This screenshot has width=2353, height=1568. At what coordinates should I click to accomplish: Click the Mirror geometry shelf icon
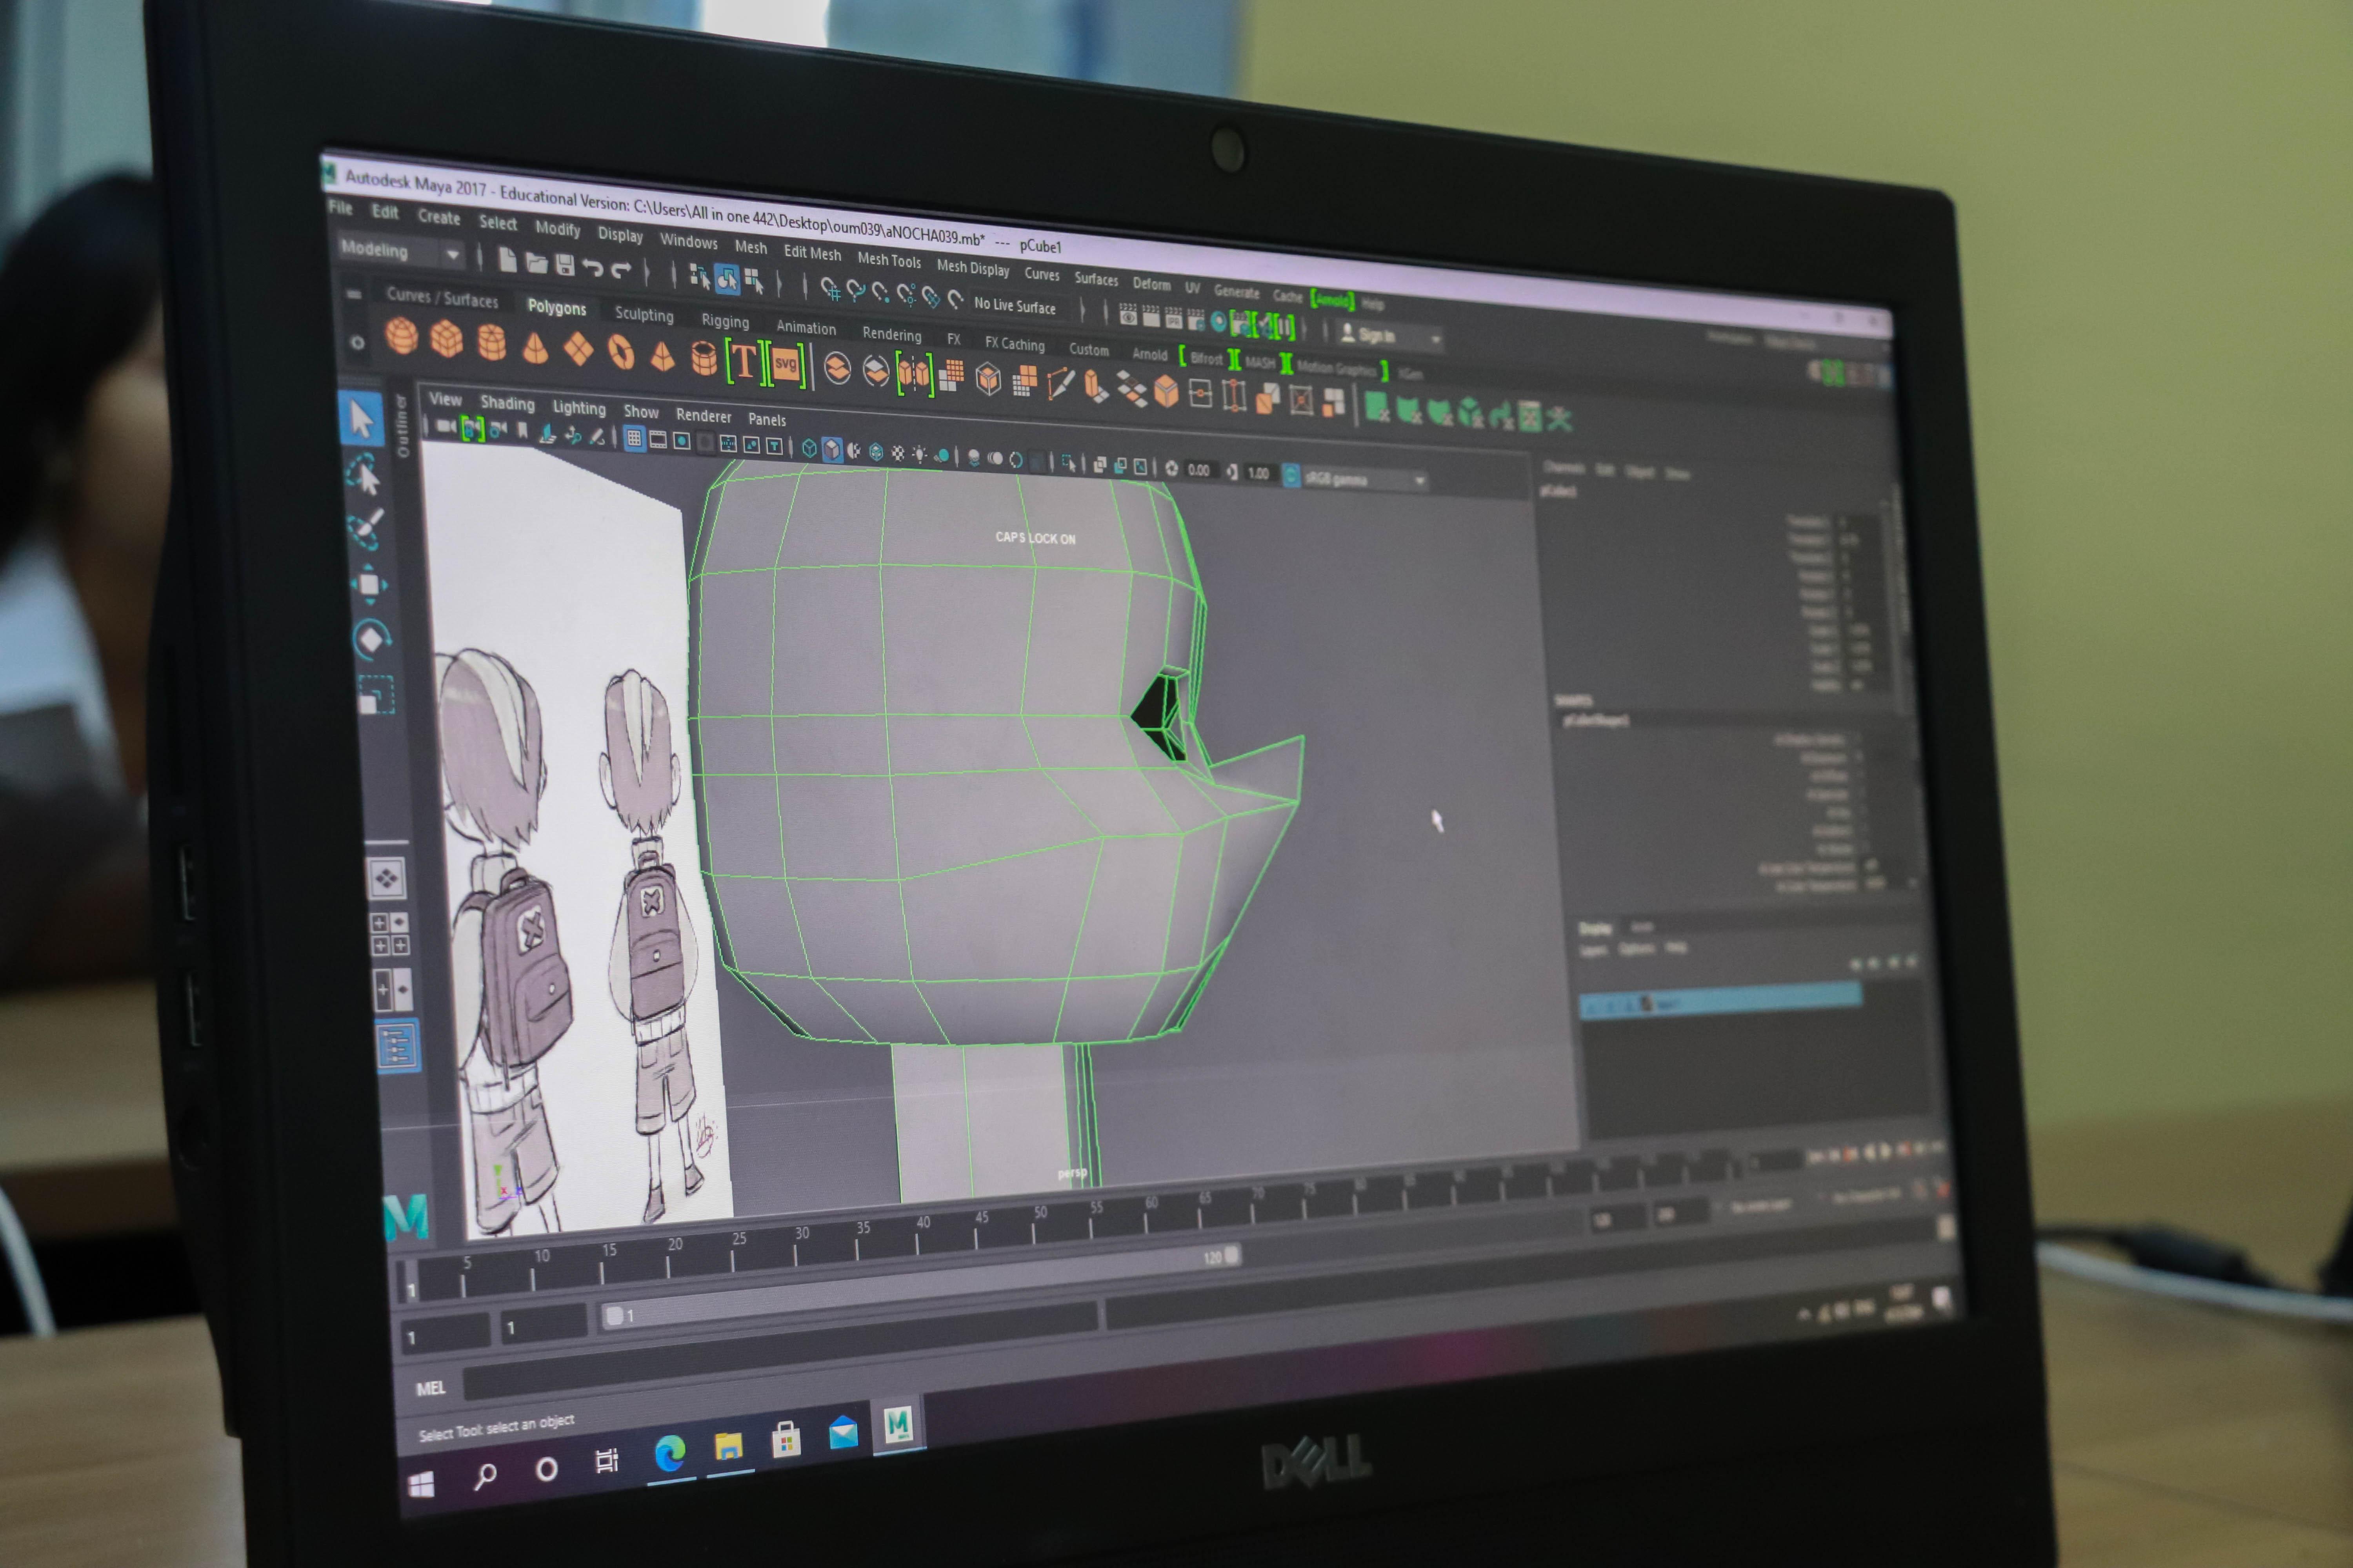(915, 374)
